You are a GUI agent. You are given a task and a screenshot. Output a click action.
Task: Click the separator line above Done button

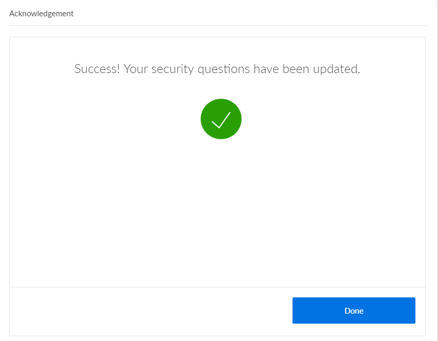pos(217,287)
